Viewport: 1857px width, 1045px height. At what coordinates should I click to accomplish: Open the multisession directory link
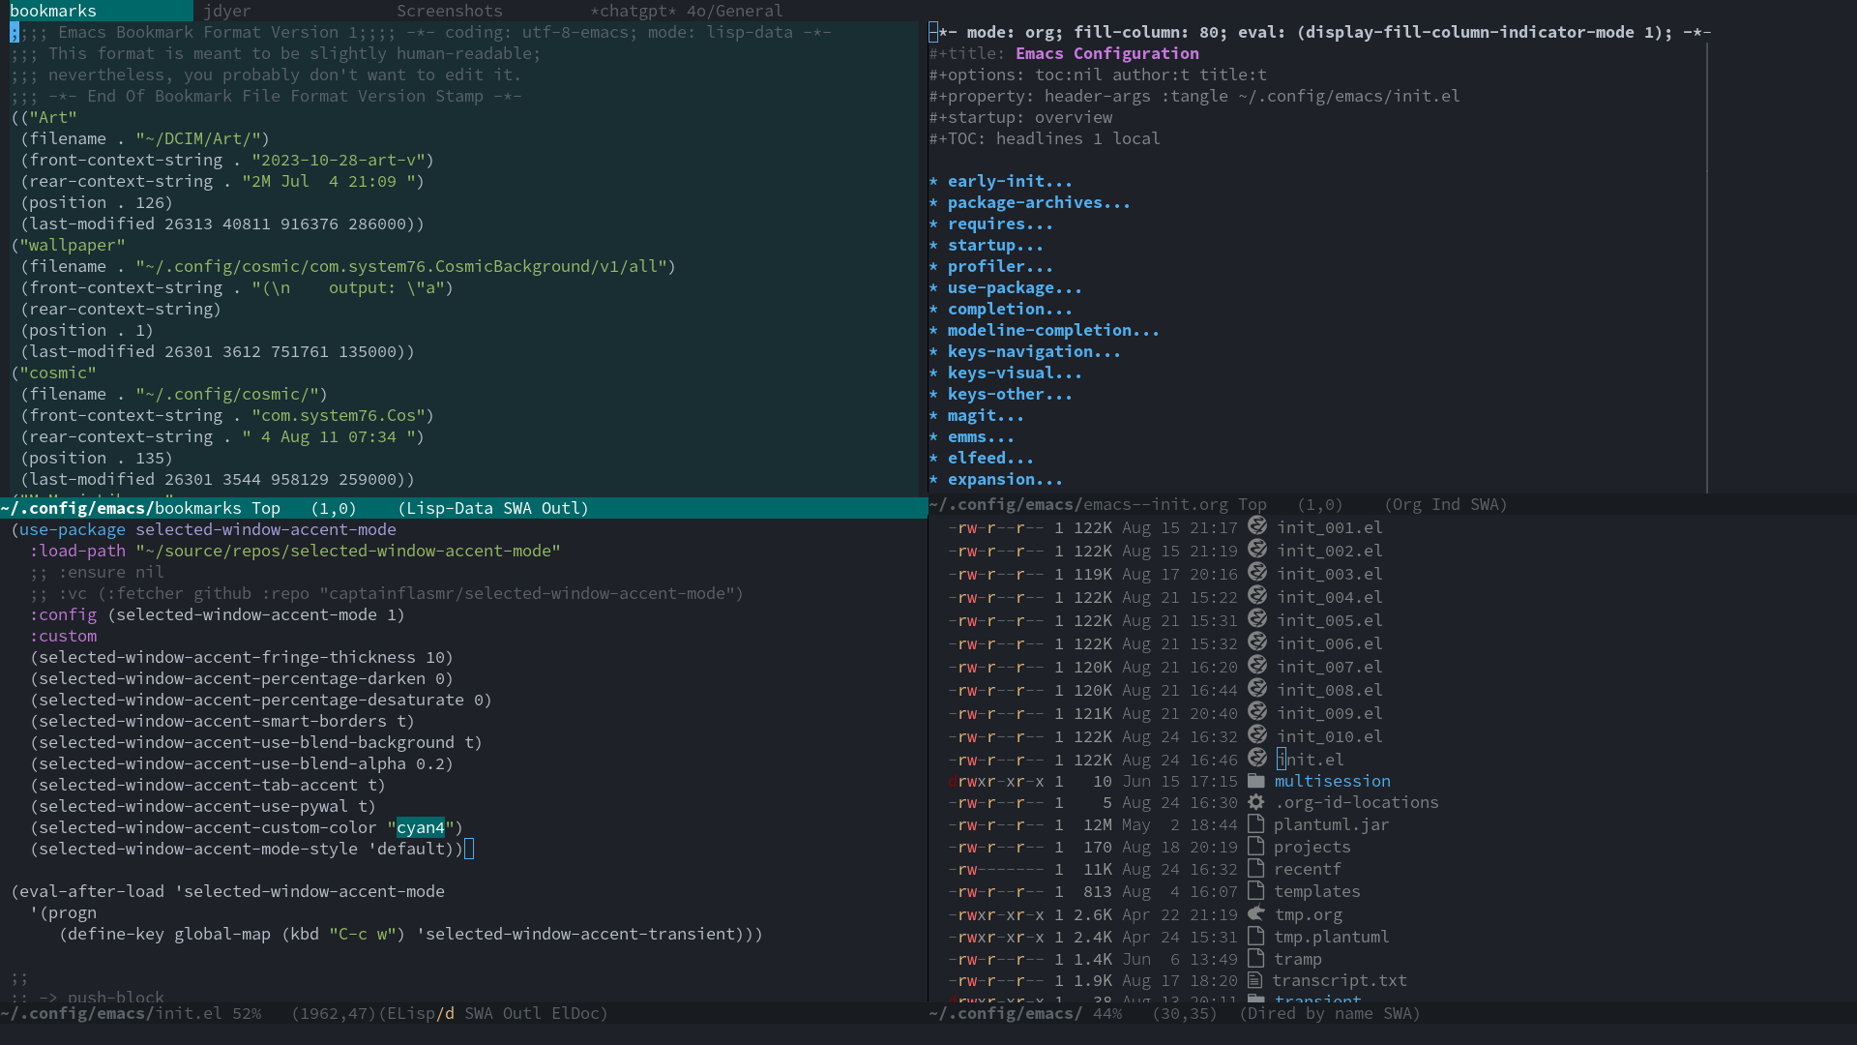coord(1332,781)
